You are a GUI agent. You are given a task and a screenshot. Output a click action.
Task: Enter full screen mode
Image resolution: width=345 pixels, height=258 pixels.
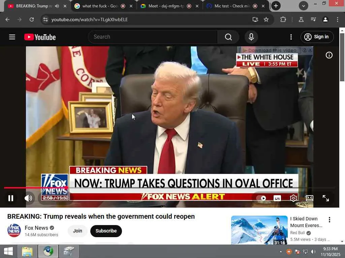click(326, 198)
